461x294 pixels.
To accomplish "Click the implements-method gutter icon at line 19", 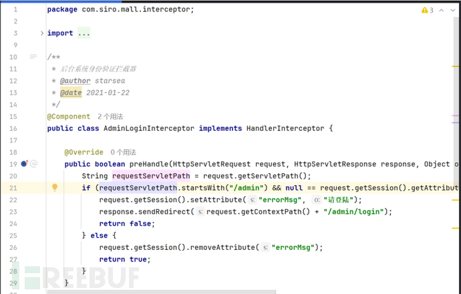I will pos(24,164).
